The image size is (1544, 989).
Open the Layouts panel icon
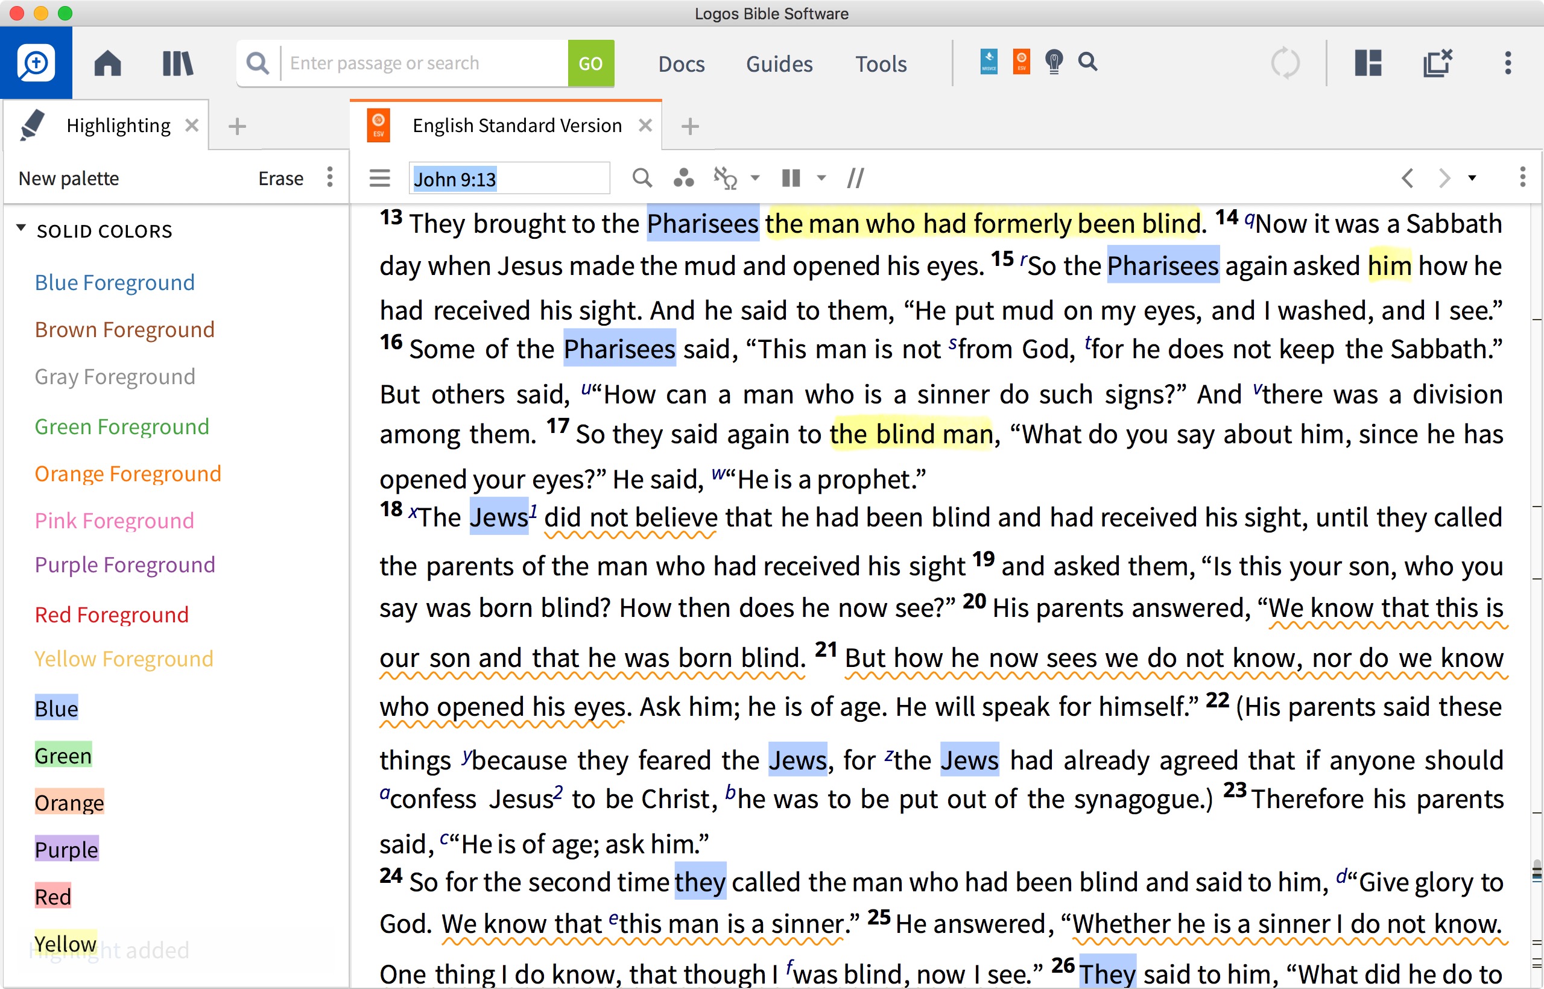coord(1368,63)
